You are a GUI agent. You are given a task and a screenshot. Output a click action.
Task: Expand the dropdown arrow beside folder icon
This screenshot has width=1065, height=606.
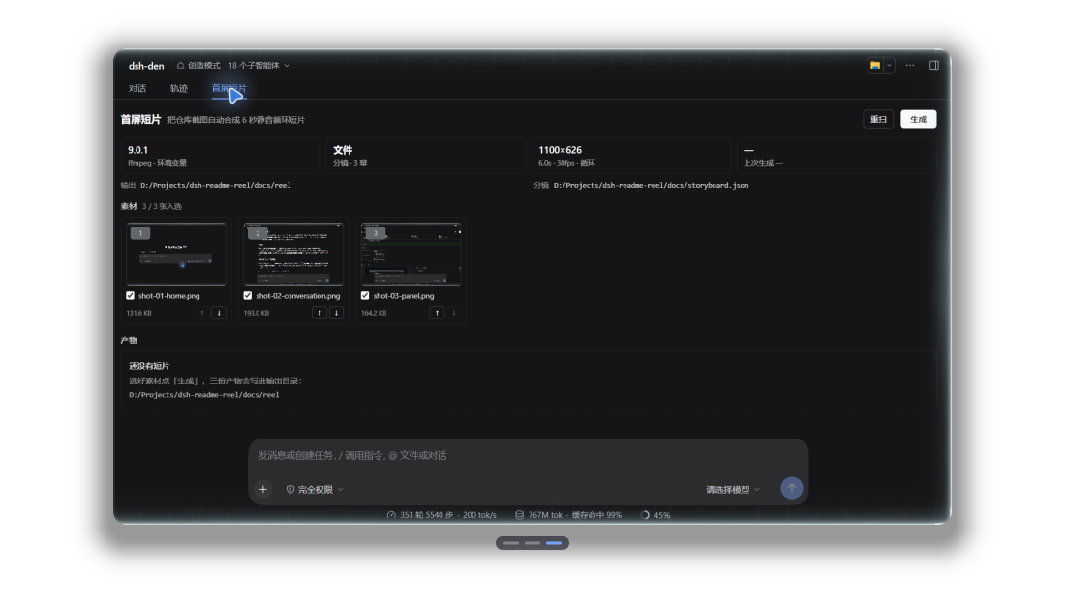coord(889,65)
